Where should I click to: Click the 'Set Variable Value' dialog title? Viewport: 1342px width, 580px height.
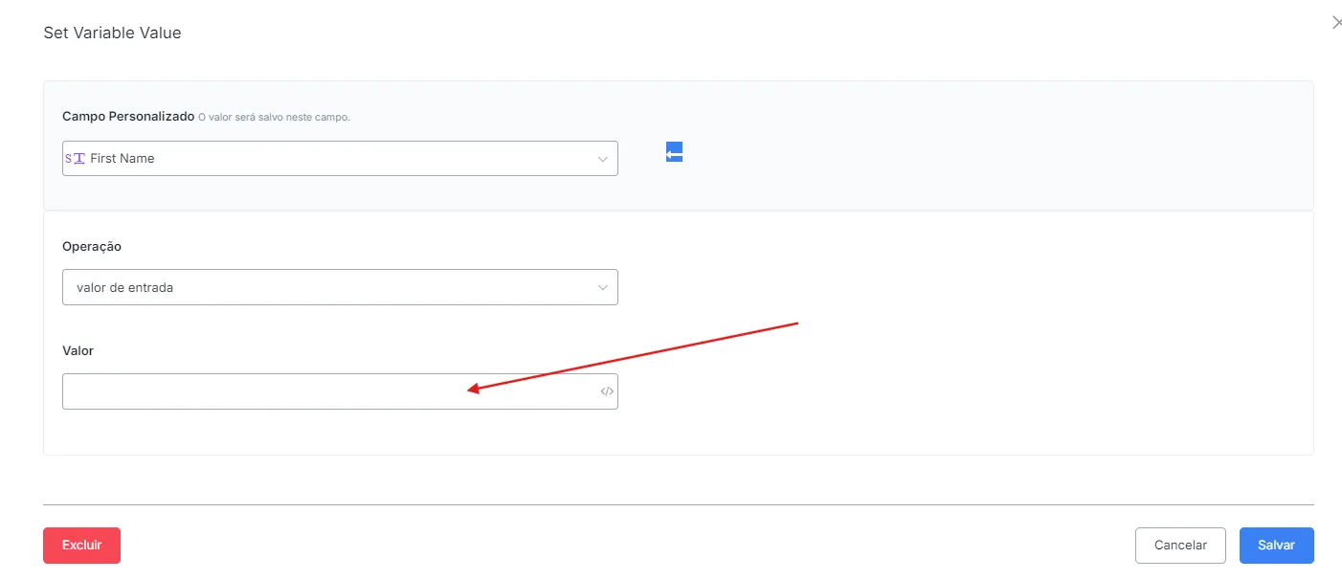112,33
